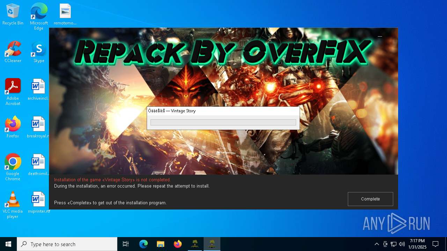This screenshot has width=447, height=251.
Task: Select the deathsimil Word document
Action: pos(38,165)
